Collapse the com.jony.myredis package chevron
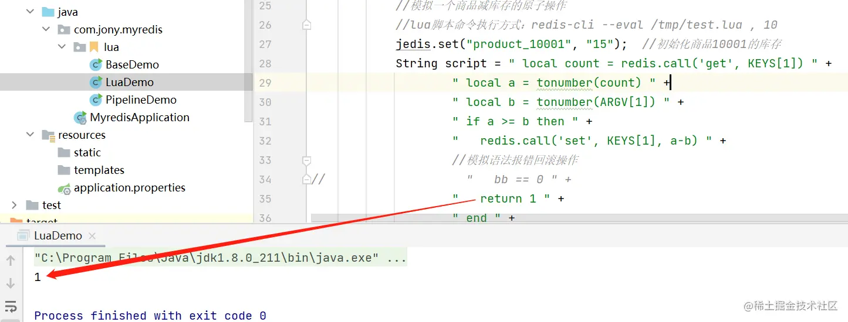This screenshot has height=322, width=848. tap(46, 29)
